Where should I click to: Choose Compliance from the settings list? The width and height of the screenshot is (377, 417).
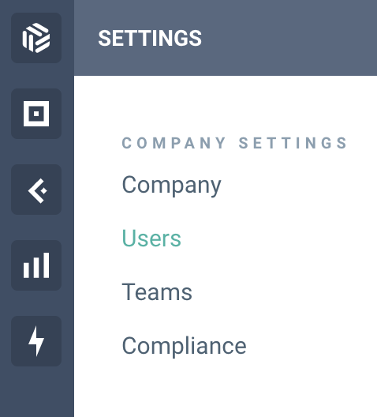(184, 346)
